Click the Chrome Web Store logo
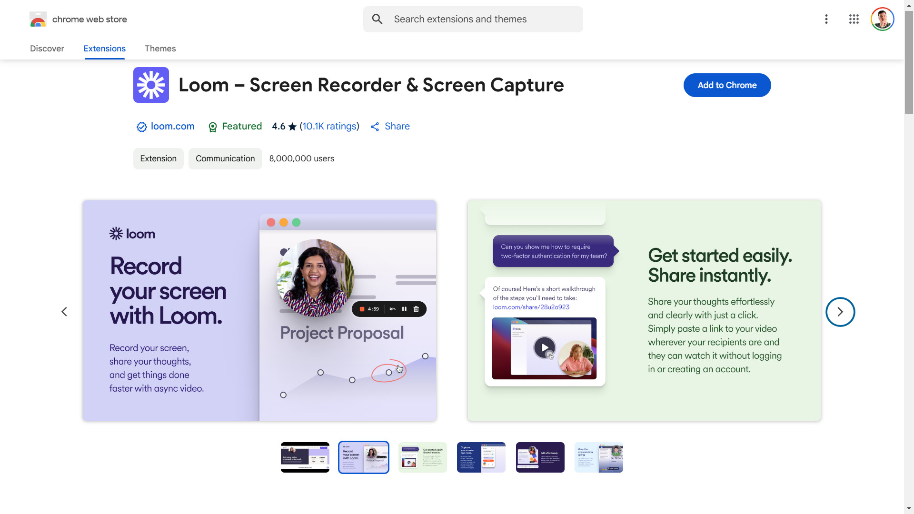Viewport: 914px width, 514px height. (x=38, y=20)
